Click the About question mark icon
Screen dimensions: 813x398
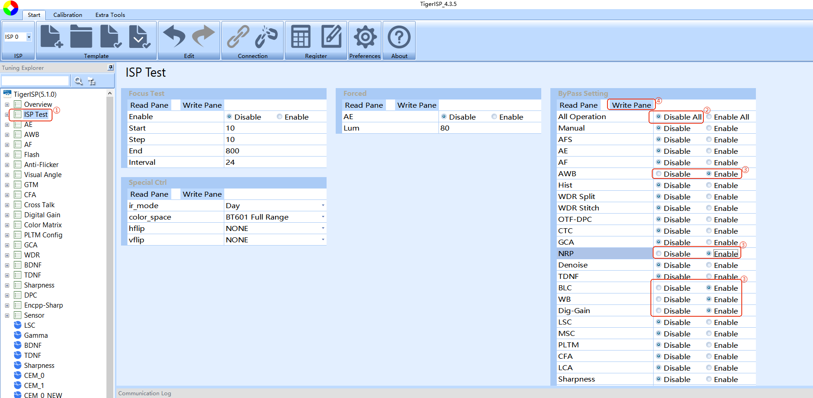399,37
